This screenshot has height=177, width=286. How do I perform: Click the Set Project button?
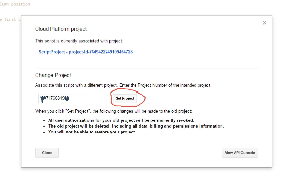click(125, 98)
